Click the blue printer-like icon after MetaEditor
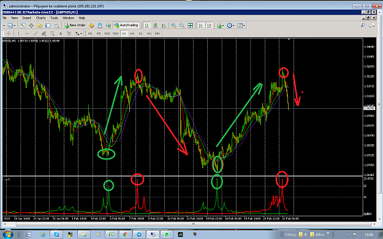This screenshot has height=239, width=383. 100,25
